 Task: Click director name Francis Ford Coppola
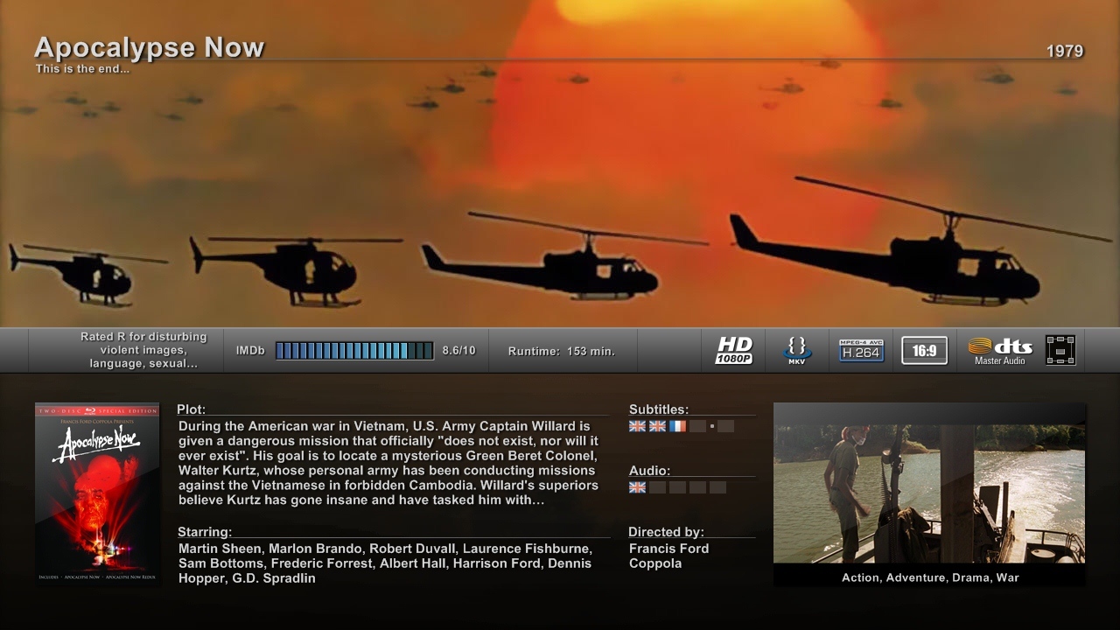click(669, 556)
